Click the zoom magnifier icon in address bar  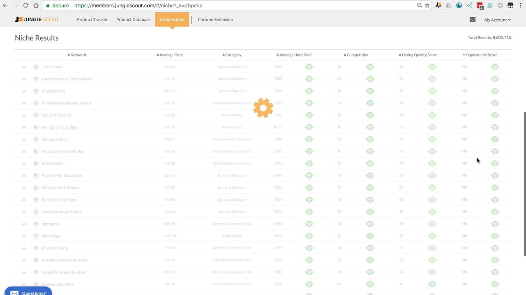coord(420,5)
